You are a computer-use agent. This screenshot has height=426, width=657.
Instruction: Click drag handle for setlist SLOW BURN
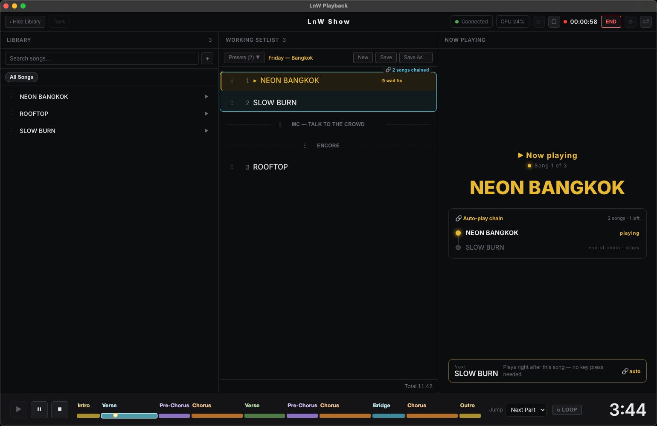(x=232, y=103)
